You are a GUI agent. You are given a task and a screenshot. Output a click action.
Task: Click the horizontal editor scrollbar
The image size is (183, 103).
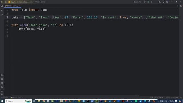pos(75,96)
